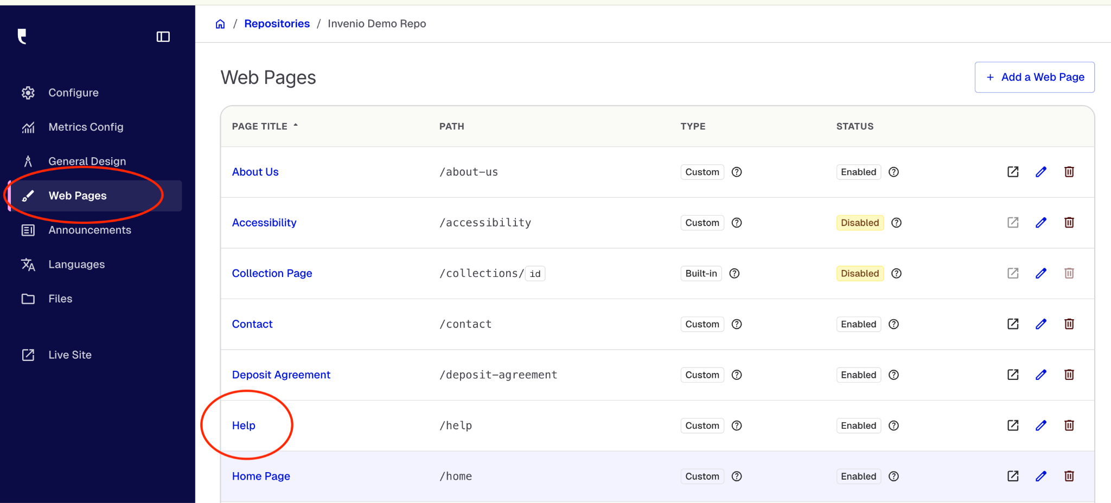
Task: Click Add a Web Page button
Action: point(1034,77)
